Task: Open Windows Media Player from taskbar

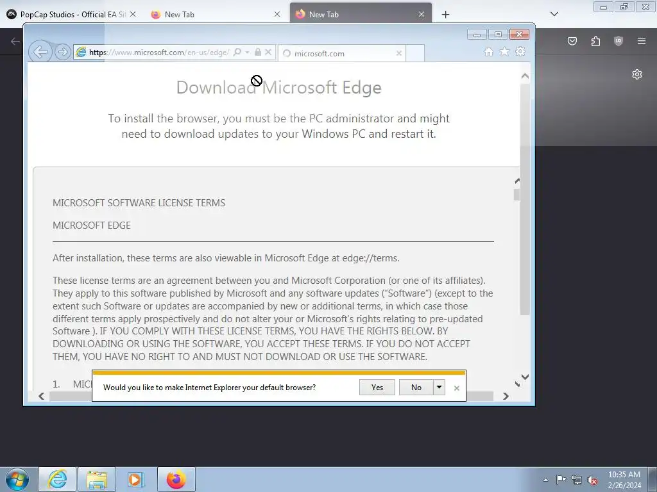Action: tap(136, 479)
